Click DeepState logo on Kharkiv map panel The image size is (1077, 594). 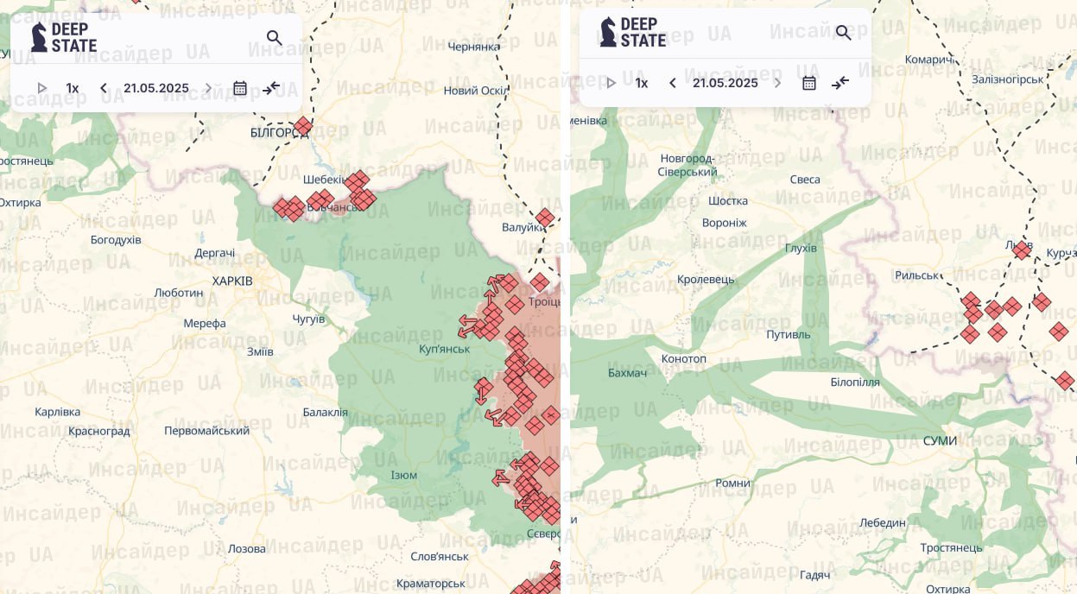pyautogui.click(x=64, y=37)
